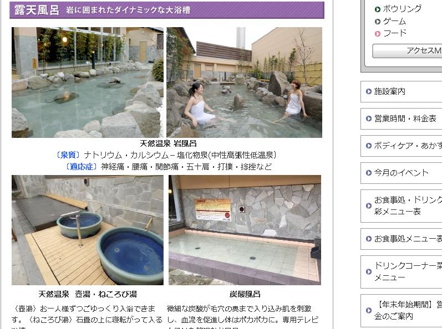Click the arrow icon next to 営業時間・料金表
The width and height of the screenshot is (442, 329).
pos(368,119)
